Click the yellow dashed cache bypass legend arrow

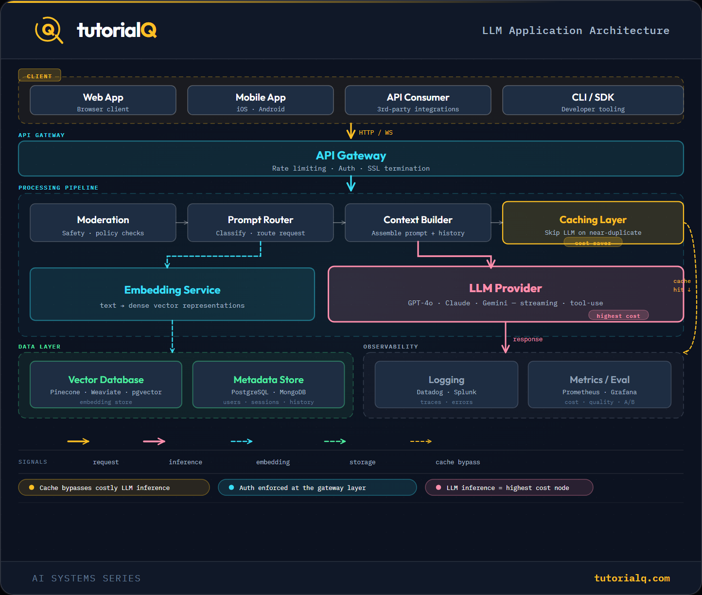coord(421,441)
